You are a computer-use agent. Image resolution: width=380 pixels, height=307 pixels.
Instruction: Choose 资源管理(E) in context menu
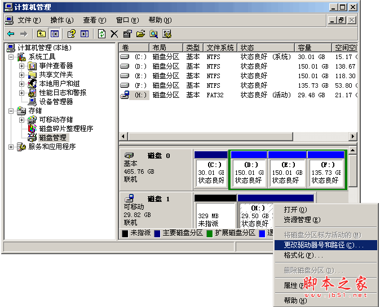pos(326,220)
